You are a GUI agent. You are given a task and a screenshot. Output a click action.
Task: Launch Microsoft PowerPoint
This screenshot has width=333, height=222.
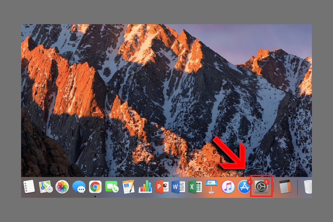(x=162, y=187)
